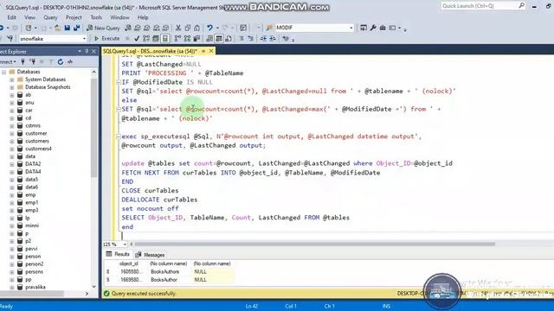Viewport: 554px width, 311px height.
Task: Switch output to Results to Grid
Action: 219,38
